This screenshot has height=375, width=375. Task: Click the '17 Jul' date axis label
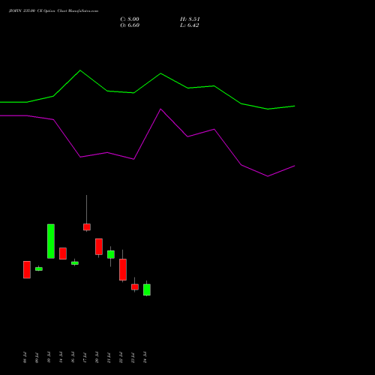[85, 358]
